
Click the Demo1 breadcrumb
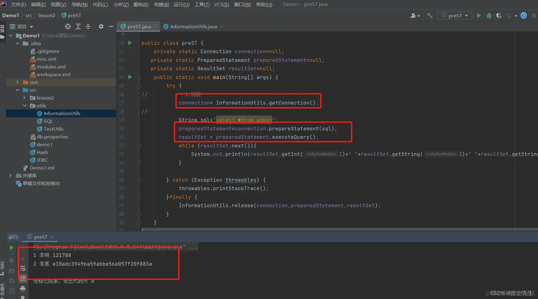11,16
